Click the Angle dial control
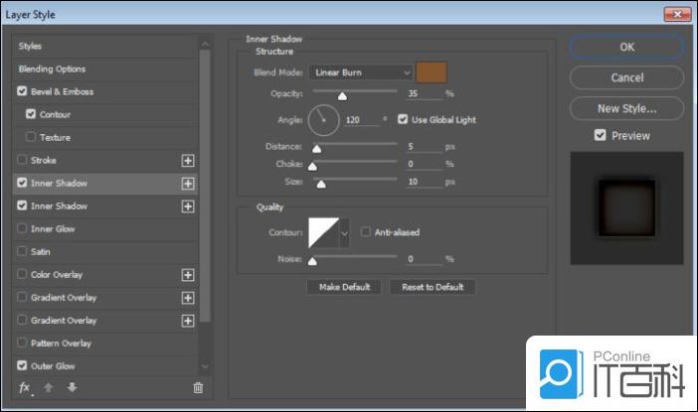This screenshot has width=698, height=412. (x=323, y=120)
